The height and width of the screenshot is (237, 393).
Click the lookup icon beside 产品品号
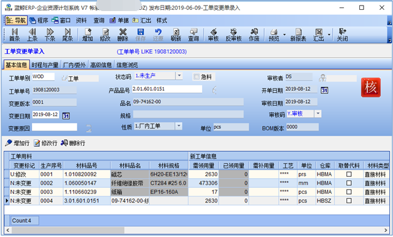214,90
